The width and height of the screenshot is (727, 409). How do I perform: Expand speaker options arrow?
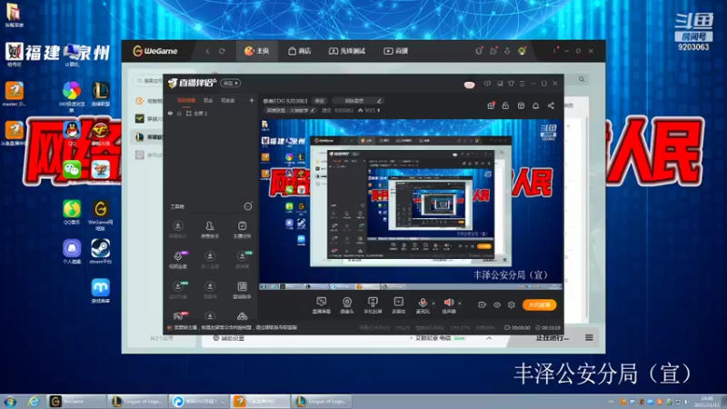(460, 304)
